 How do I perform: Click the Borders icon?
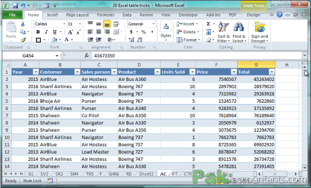point(38,40)
